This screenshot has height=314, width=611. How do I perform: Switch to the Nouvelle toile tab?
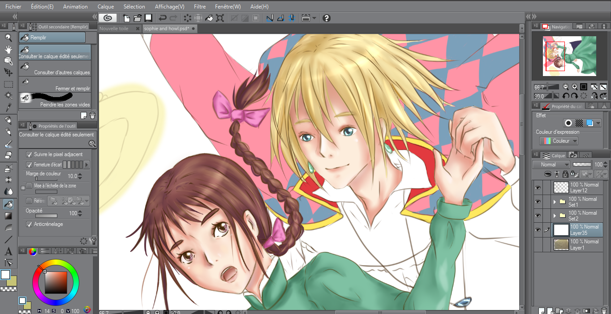coord(114,28)
